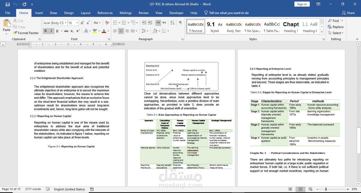The width and height of the screenshot is (361, 193).
Task: Switch to the Developer tab
Action: click(x=176, y=13)
